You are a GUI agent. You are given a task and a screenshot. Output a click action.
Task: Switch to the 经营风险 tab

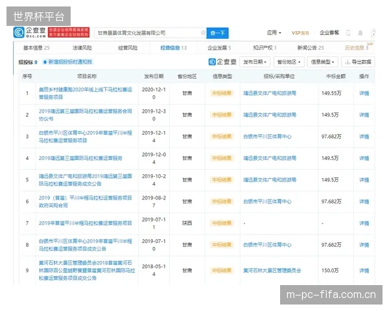click(128, 47)
